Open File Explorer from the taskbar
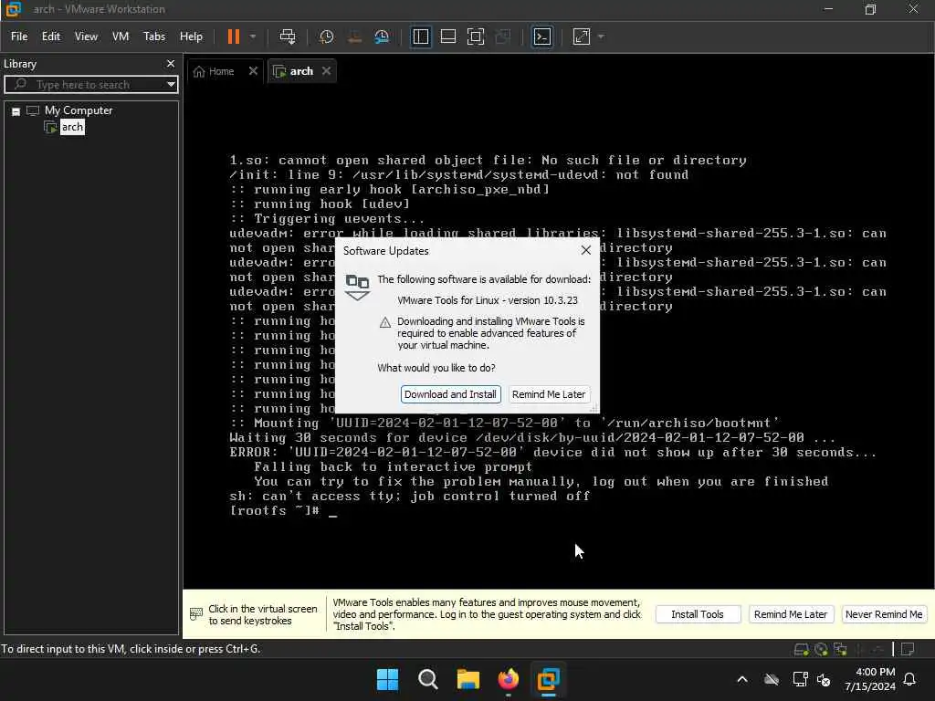The width and height of the screenshot is (935, 701). [468, 679]
